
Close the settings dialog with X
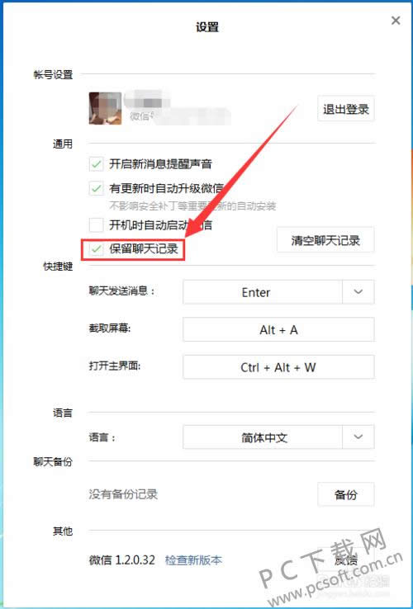pos(396,21)
